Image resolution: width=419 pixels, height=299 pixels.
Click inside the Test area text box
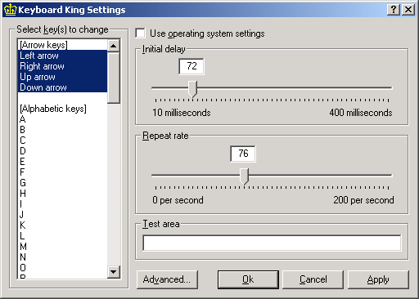pos(272,243)
